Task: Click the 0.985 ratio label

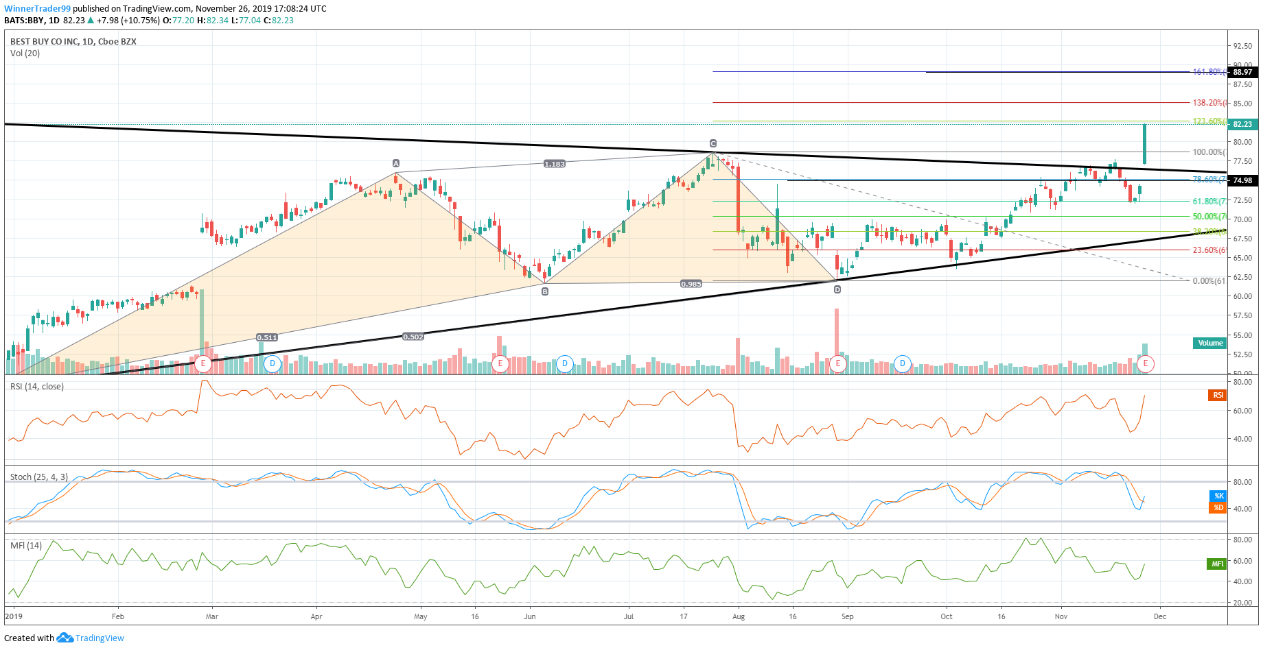Action: (691, 284)
